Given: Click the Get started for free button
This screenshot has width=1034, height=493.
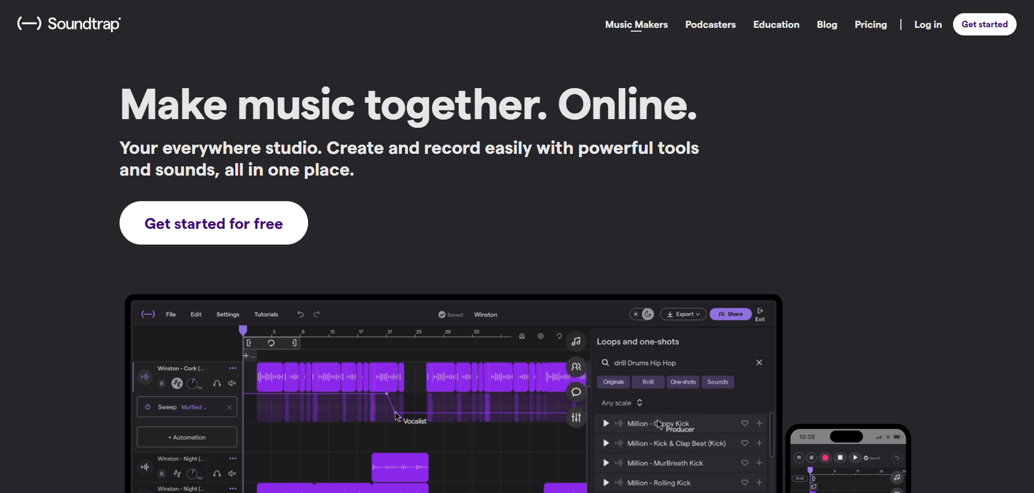Looking at the screenshot, I should [x=213, y=223].
